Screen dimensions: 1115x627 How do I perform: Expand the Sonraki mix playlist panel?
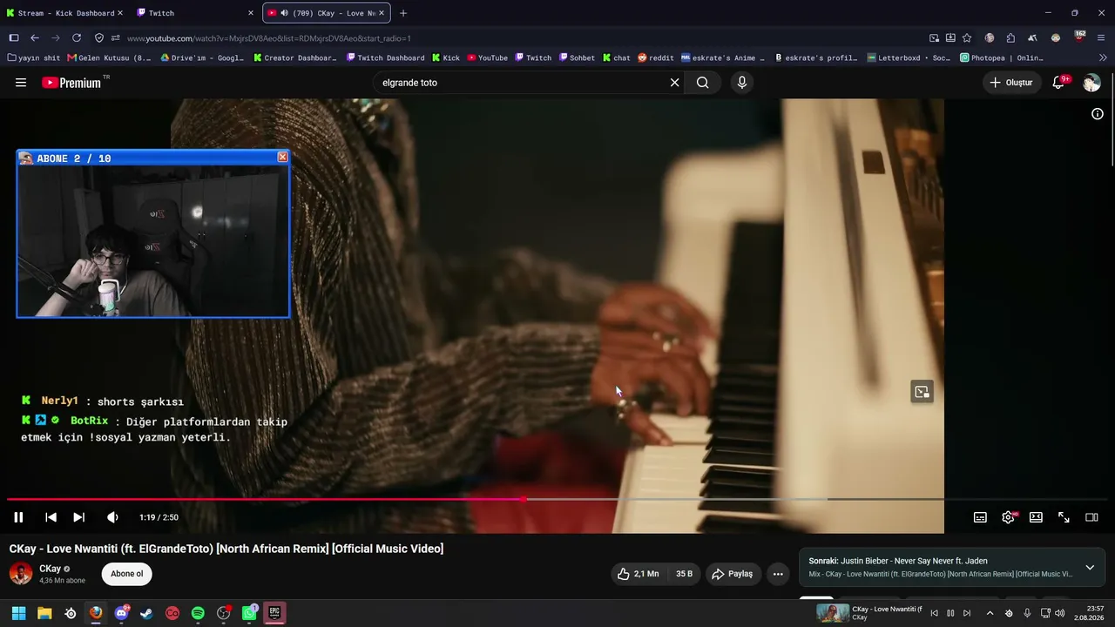1090,568
